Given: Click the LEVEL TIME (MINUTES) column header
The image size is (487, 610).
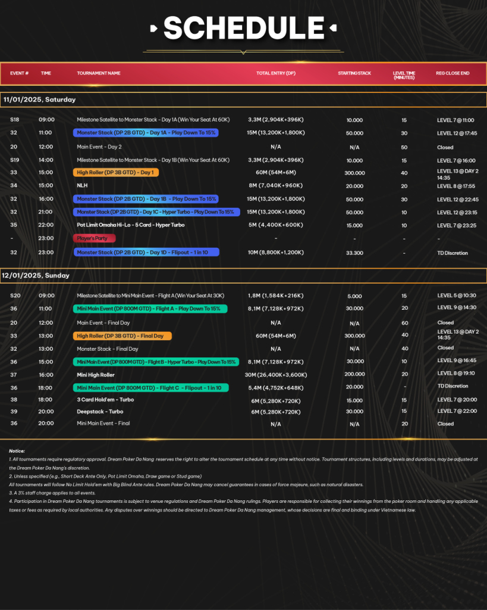Looking at the screenshot, I should tap(404, 75).
